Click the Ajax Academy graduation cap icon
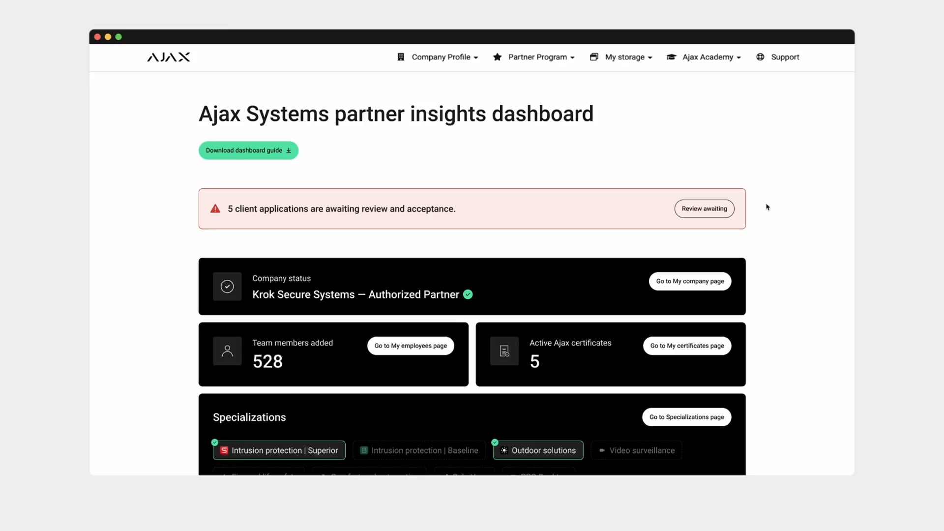 (x=671, y=57)
